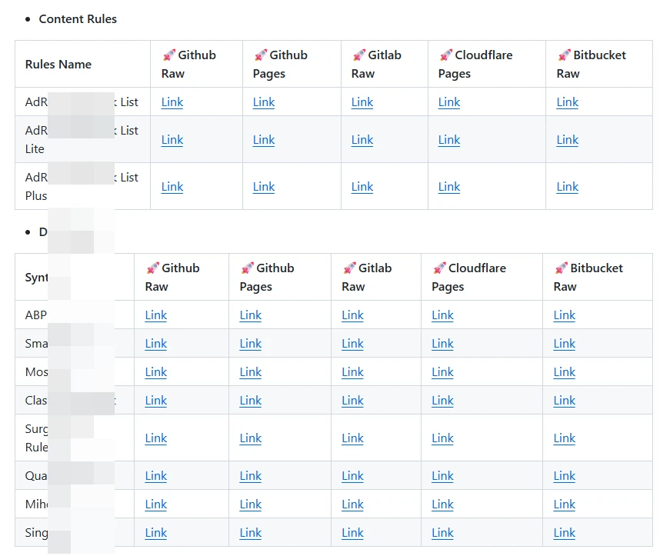Click the rocket icon beside Github Raw in Content Rules table
Image resolution: width=660 pixels, height=556 pixels.
tap(168, 55)
